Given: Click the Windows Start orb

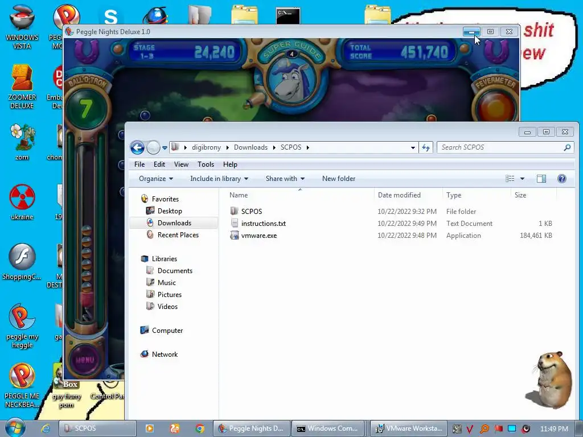Looking at the screenshot, I should [15, 428].
